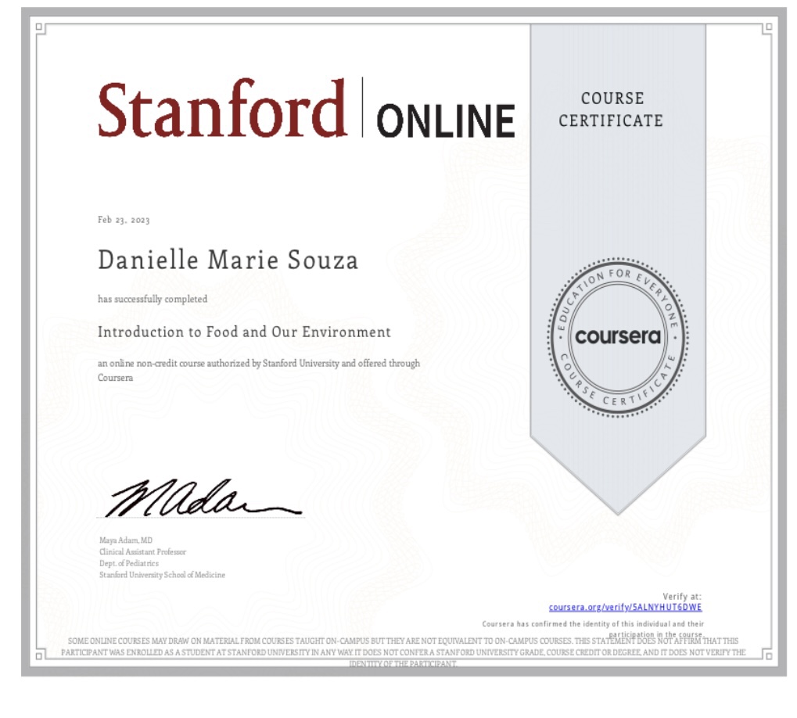Click the Clinical Assistant Professor title line
Image resolution: width=797 pixels, height=718 pixels.
[142, 552]
